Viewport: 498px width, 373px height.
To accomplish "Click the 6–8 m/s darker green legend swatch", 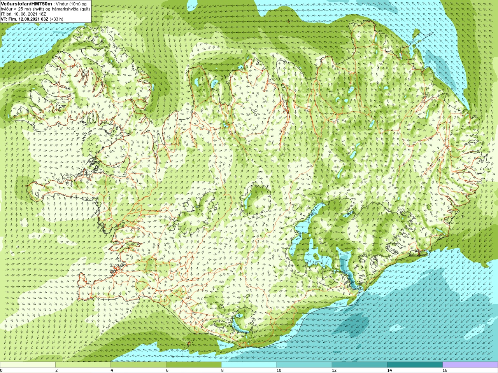I will click(194, 364).
